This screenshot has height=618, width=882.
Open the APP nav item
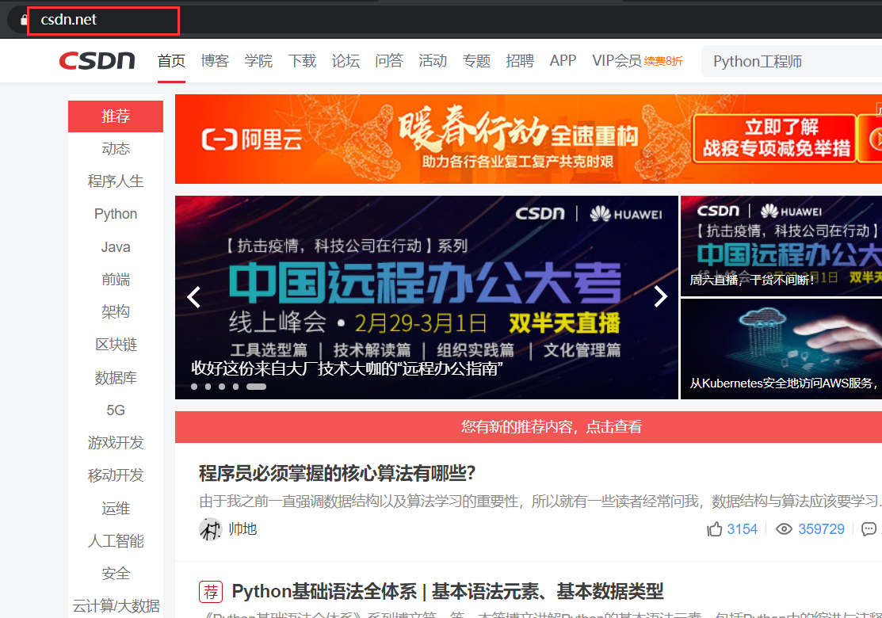(563, 61)
